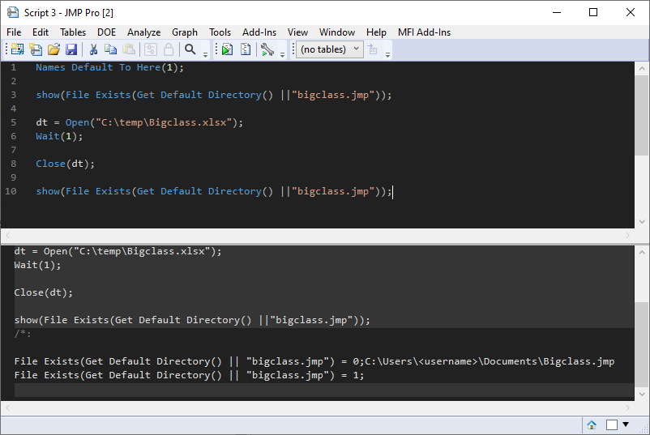Open the View menu

click(297, 32)
